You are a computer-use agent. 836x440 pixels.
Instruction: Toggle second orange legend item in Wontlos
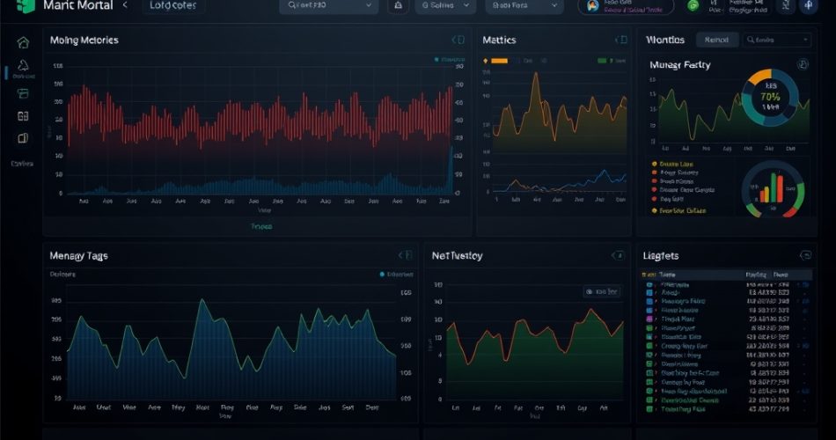(675, 172)
